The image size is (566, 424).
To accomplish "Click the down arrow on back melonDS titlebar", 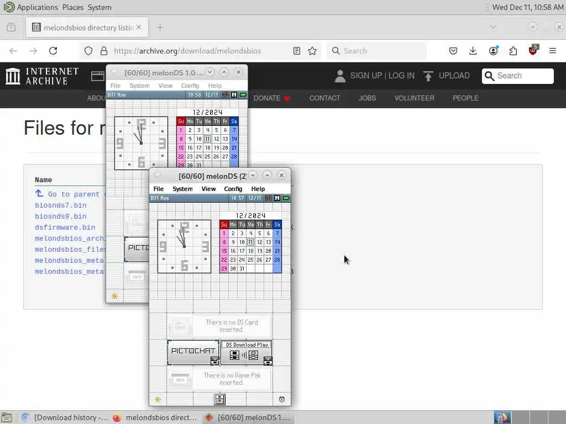I will [209, 72].
